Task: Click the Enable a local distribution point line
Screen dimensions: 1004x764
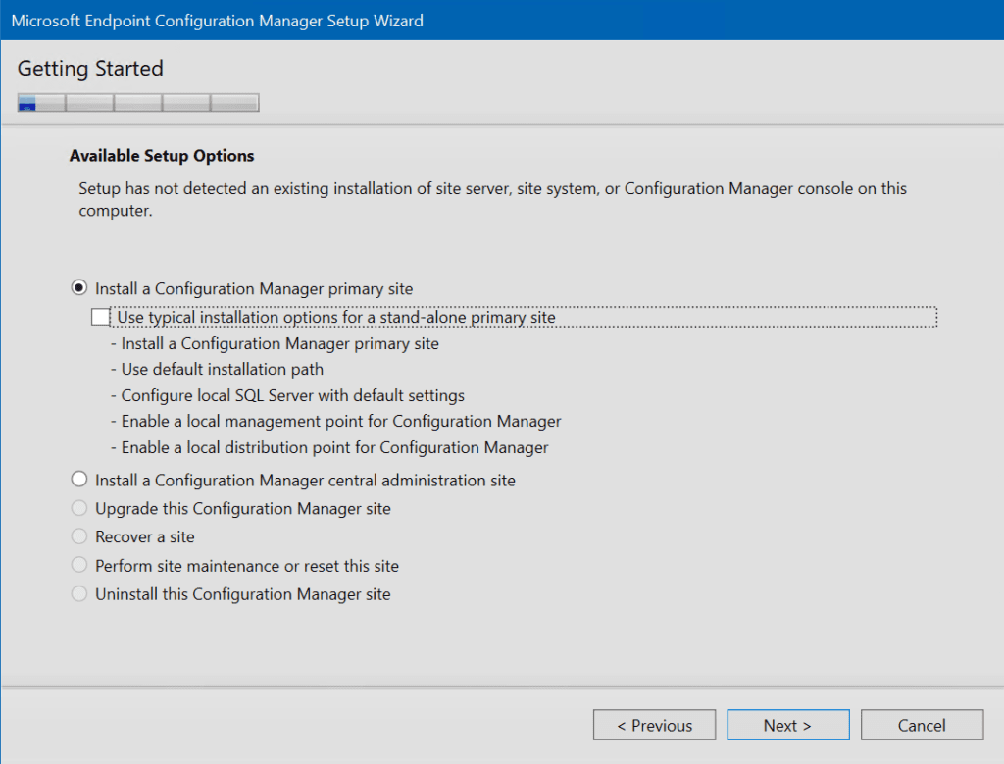Action: 329,447
